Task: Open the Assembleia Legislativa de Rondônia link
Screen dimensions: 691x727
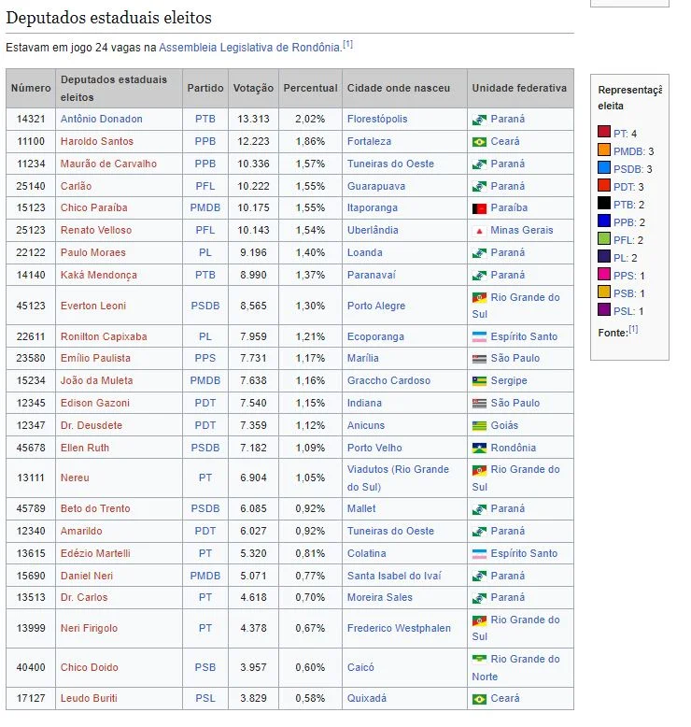Action: [249, 47]
